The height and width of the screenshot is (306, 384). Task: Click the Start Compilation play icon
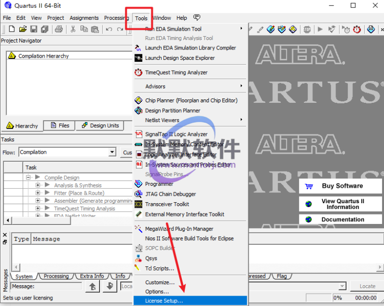(x=320, y=29)
